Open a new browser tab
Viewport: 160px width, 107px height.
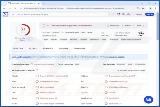coord(44,3)
